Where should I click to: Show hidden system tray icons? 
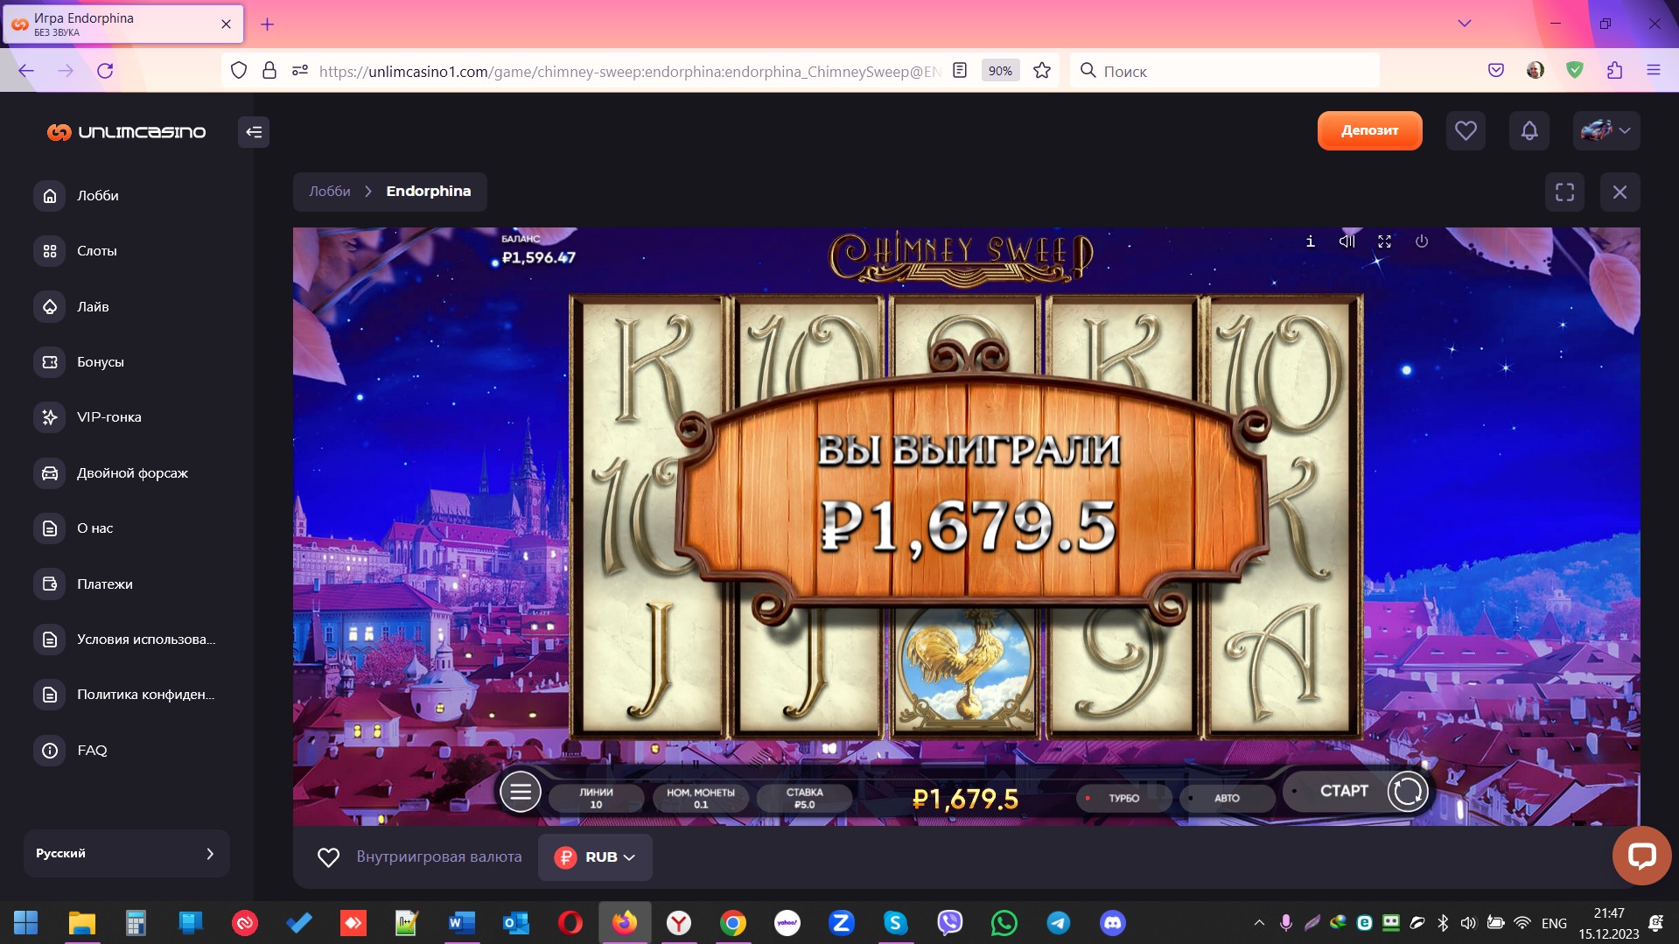[1258, 923]
